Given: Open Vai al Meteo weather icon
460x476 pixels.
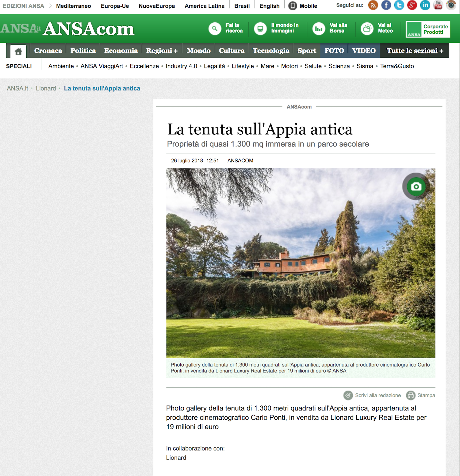Looking at the screenshot, I should (x=367, y=29).
